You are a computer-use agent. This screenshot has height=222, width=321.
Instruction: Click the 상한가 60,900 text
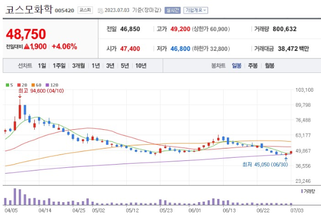tap(211, 29)
